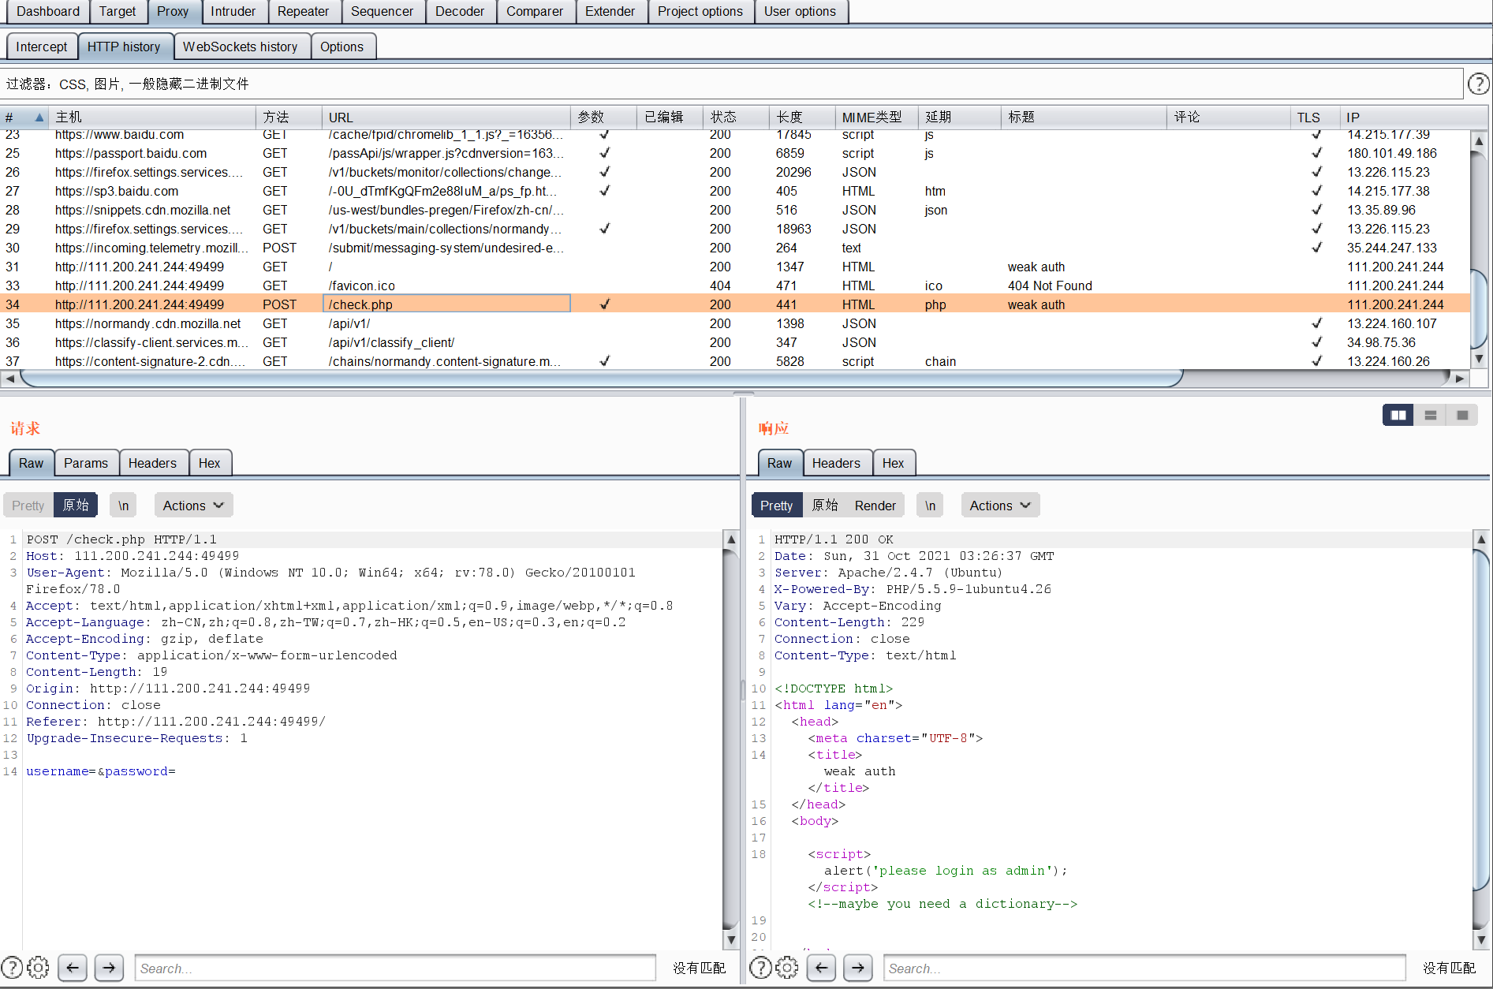This screenshot has height=989, width=1493.
Task: Open request search help icon
Action: click(12, 967)
